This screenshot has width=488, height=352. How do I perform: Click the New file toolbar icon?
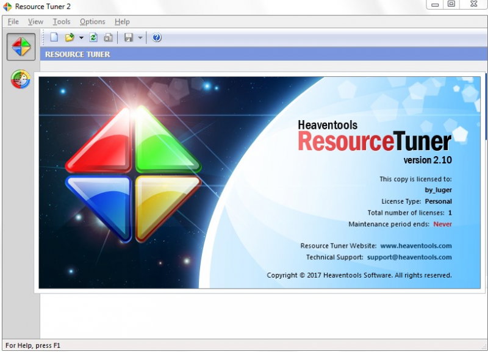pos(54,37)
